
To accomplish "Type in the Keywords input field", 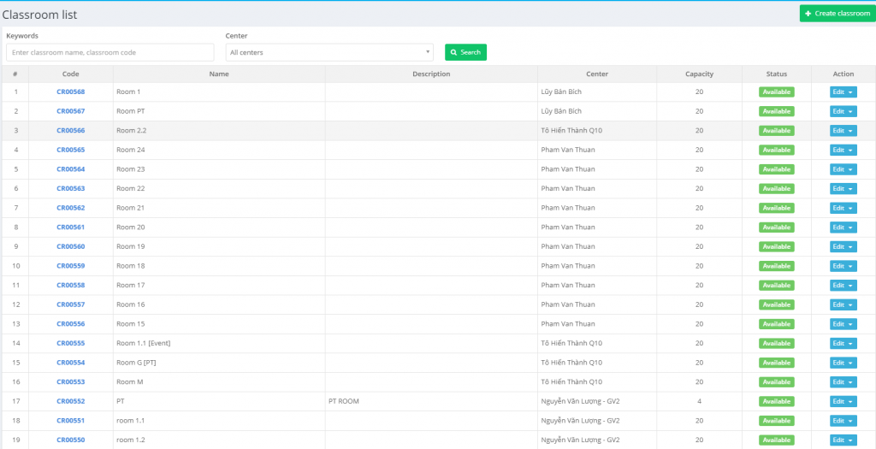I will tap(109, 52).
